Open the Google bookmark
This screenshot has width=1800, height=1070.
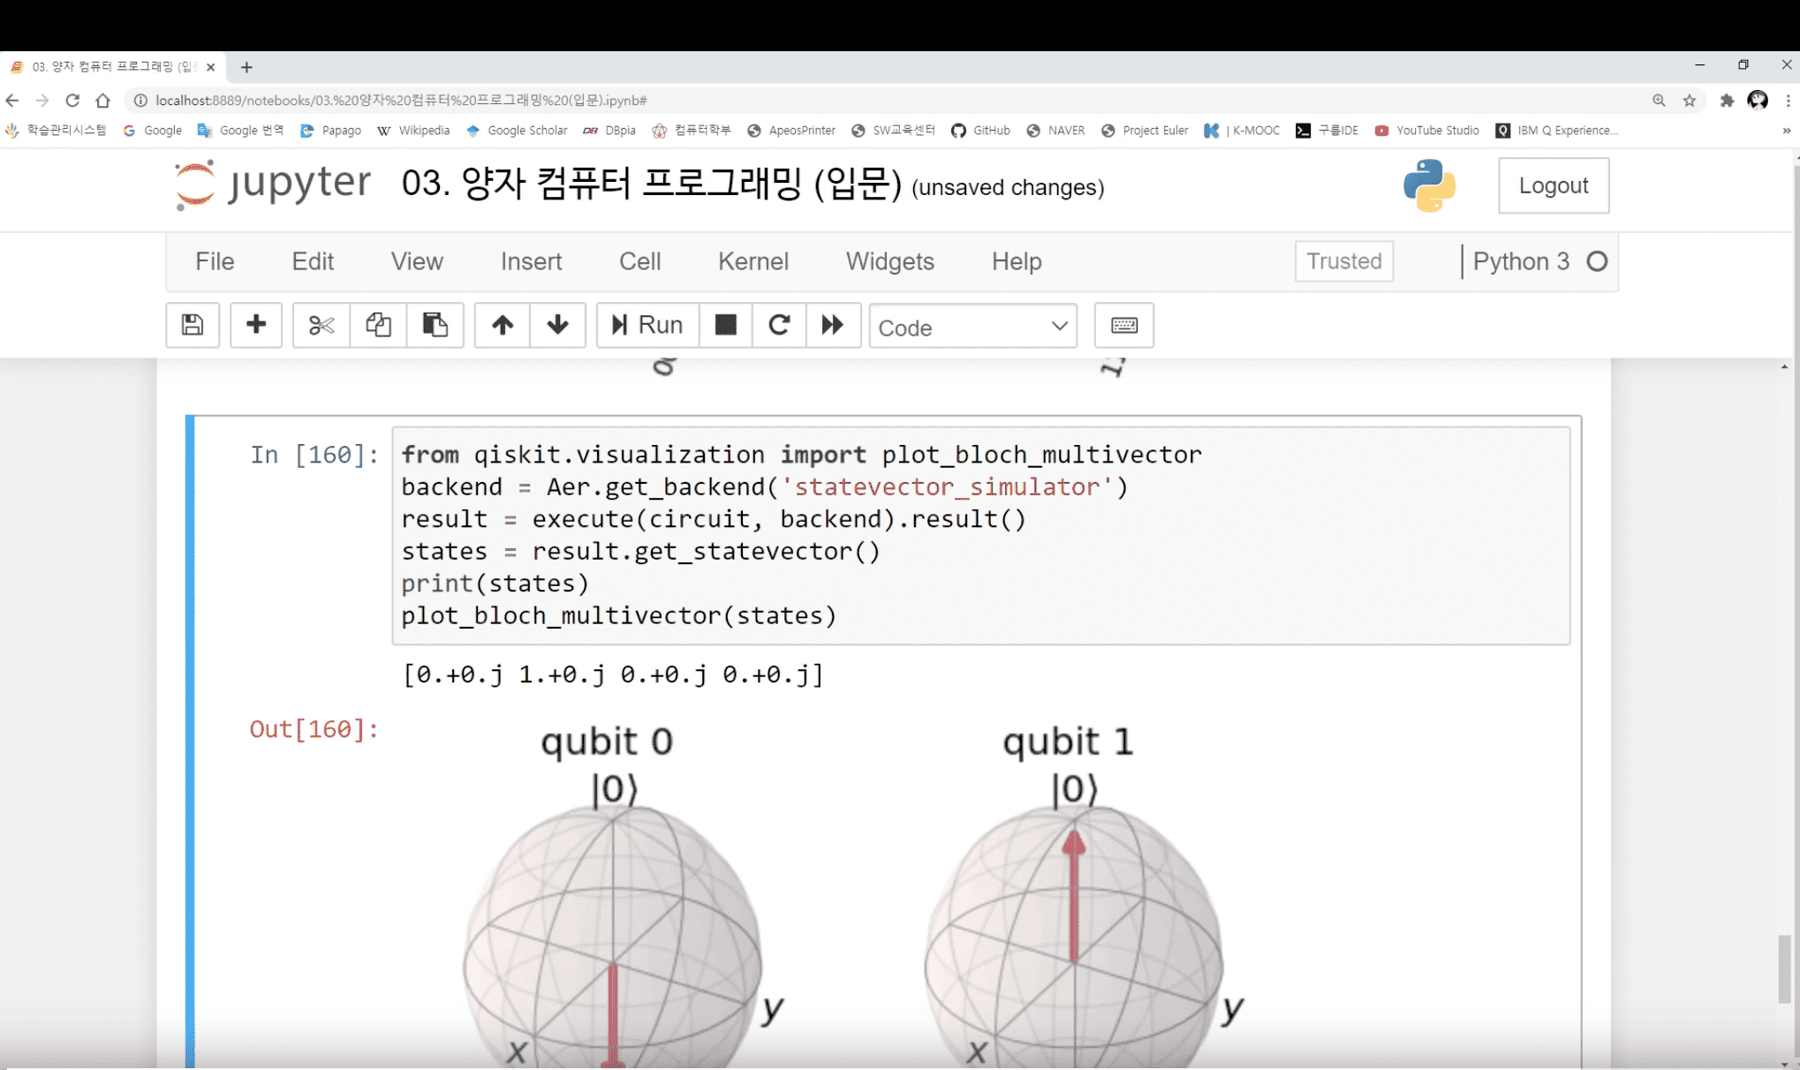(153, 131)
